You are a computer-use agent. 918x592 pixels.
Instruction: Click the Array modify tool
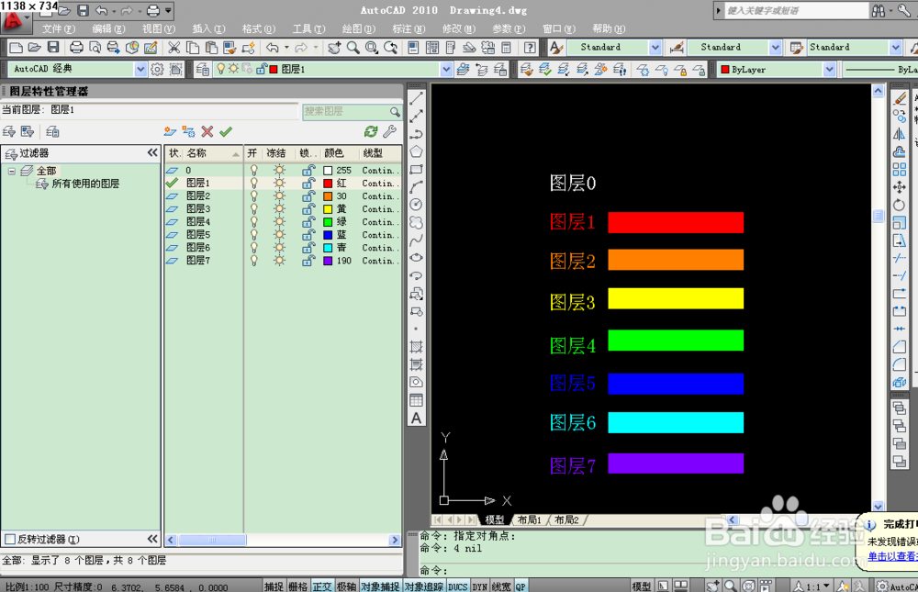[x=900, y=170]
